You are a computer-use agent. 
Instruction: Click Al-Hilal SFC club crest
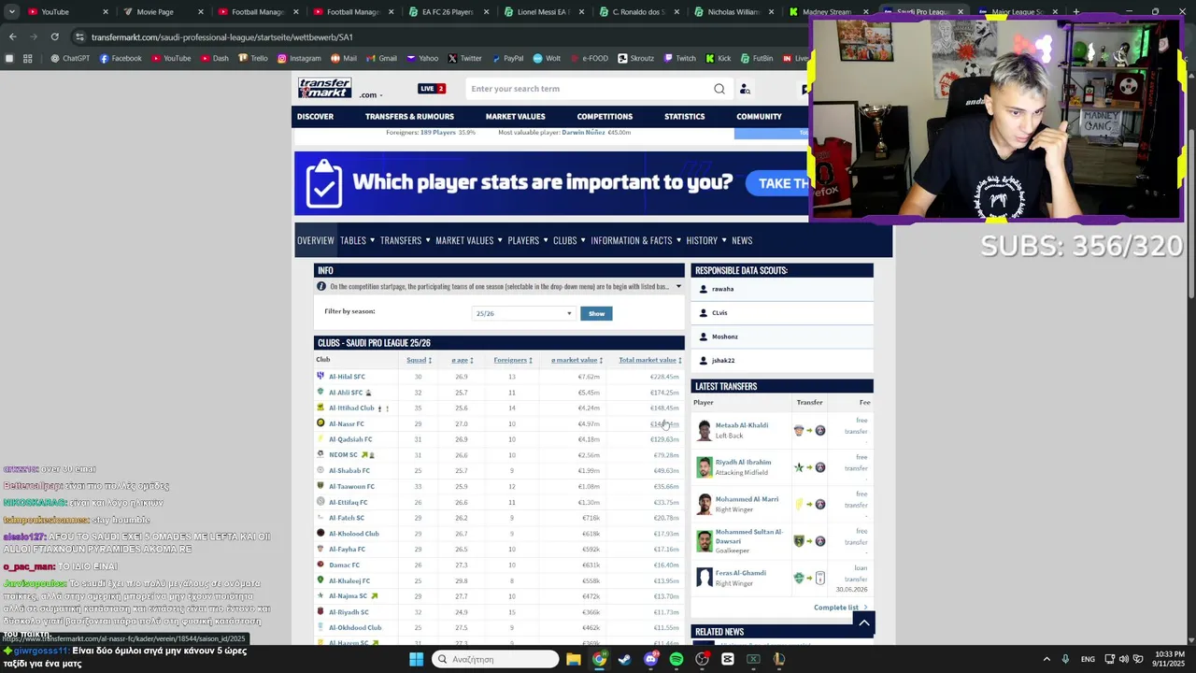pyautogui.click(x=320, y=376)
